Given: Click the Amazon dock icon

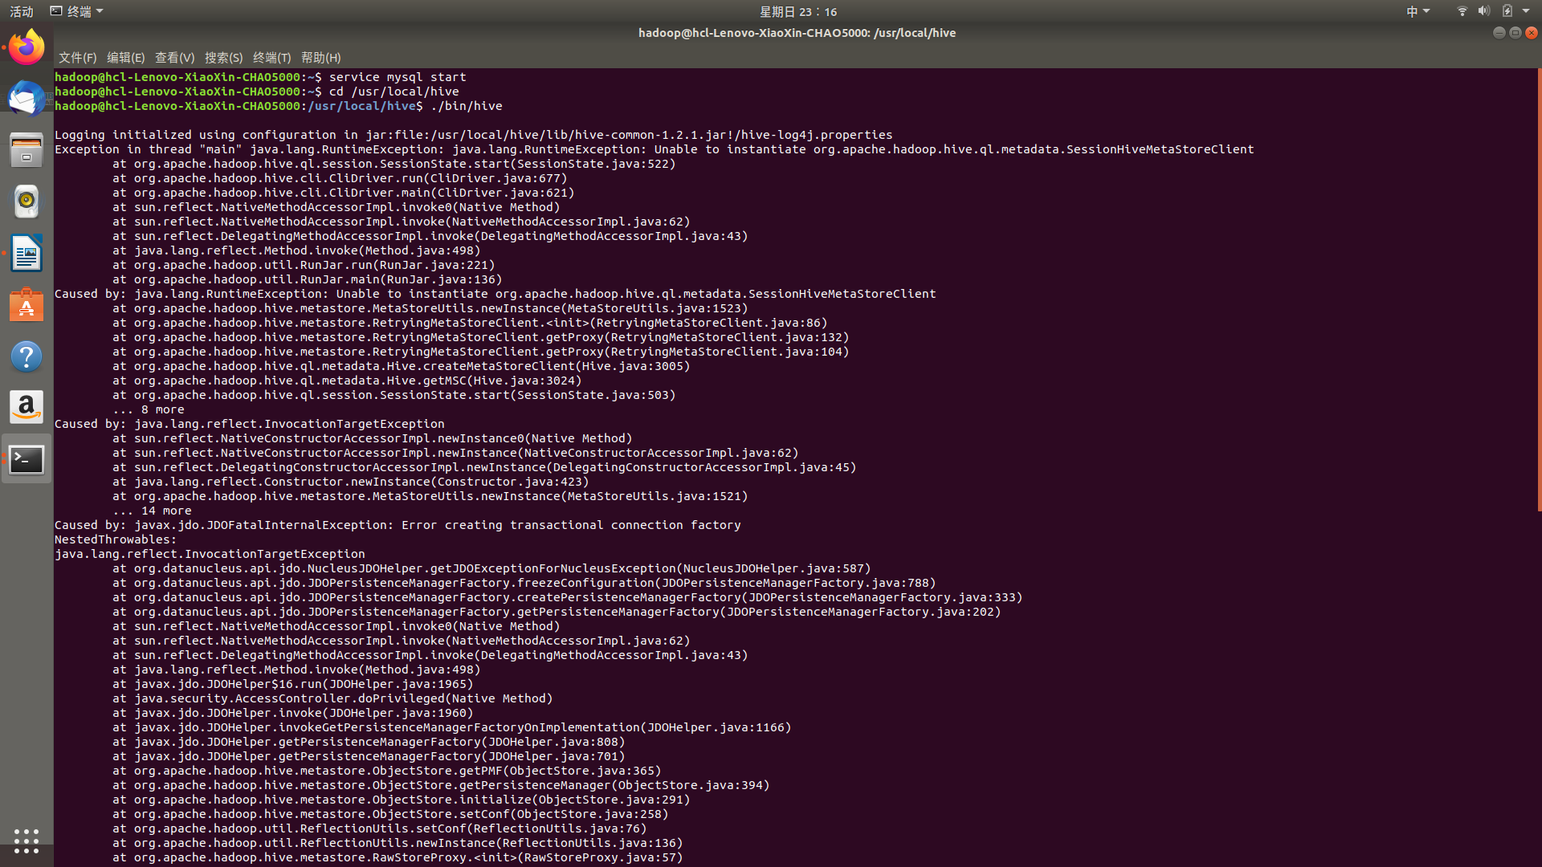Looking at the screenshot, I should (x=27, y=408).
